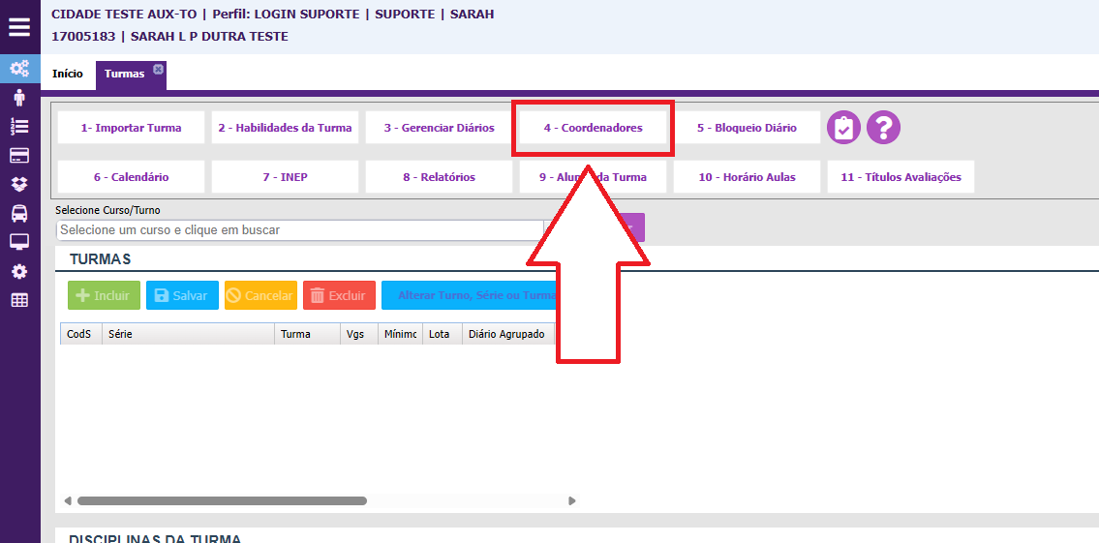1099x543 pixels.
Task: Open the hamburger menu icon
Action: [x=19, y=26]
